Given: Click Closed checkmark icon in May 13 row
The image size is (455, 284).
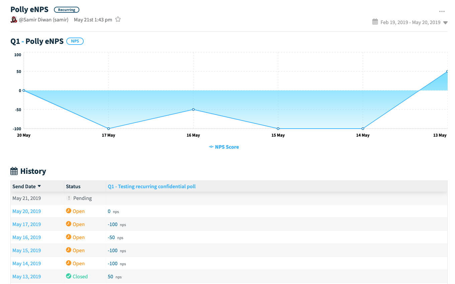Looking at the screenshot, I should 69,276.
